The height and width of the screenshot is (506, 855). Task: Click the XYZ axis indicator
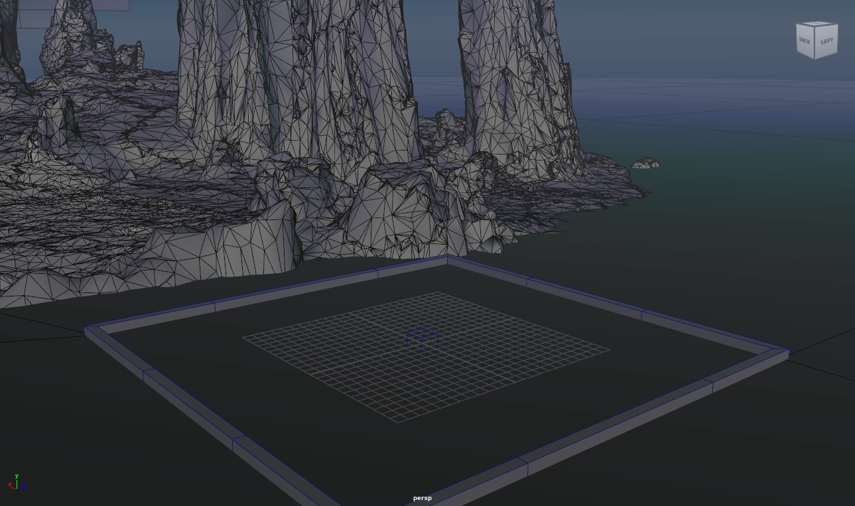(17, 483)
